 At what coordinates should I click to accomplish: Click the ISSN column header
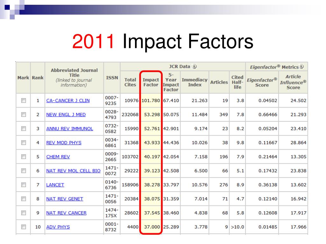[112, 78]
